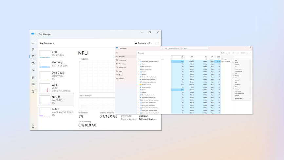
Task: Expand Service Host: Xbox Live Auth row
Action: coord(139,100)
